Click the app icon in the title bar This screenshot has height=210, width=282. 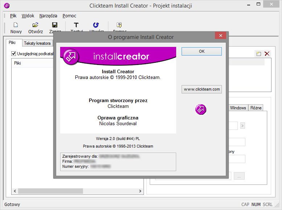pos(7,5)
